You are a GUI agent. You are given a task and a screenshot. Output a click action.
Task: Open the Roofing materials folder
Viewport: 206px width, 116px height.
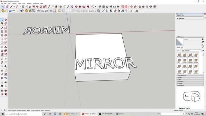coord(190,66)
